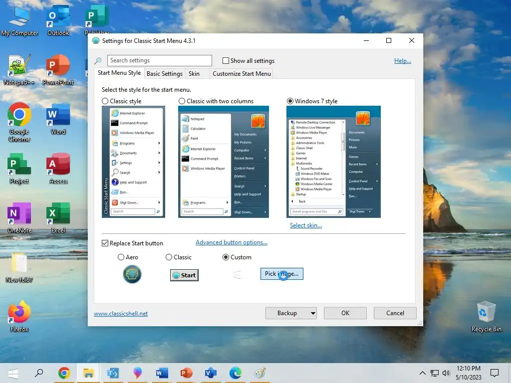Switch to Customize Start Menu tab
This screenshot has height=383, width=511.
[x=242, y=74]
